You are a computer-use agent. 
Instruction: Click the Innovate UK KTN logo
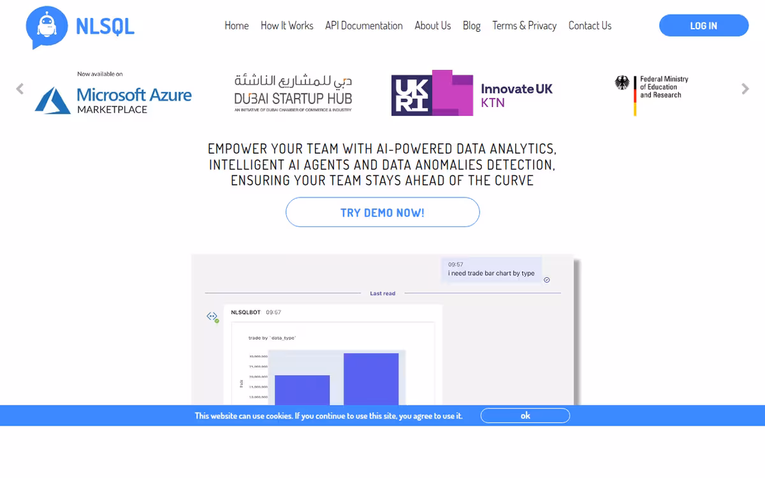click(472, 93)
